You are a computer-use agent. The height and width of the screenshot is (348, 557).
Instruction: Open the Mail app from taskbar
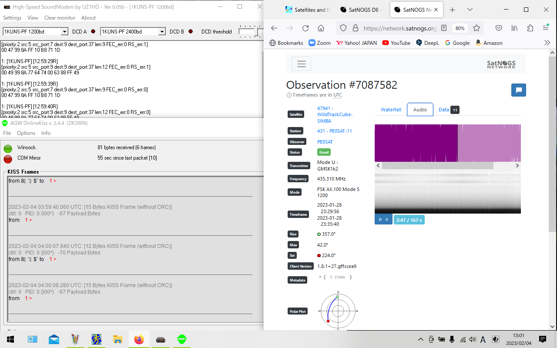(x=54, y=339)
